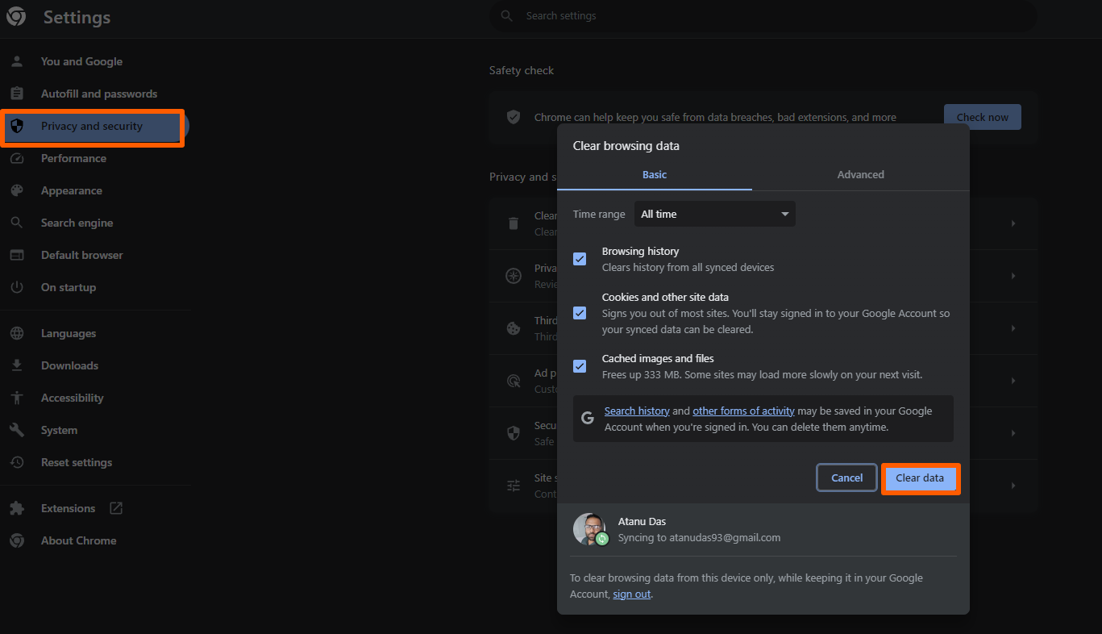Open the Time range All time dropdown
This screenshot has height=634, width=1102.
(x=715, y=214)
